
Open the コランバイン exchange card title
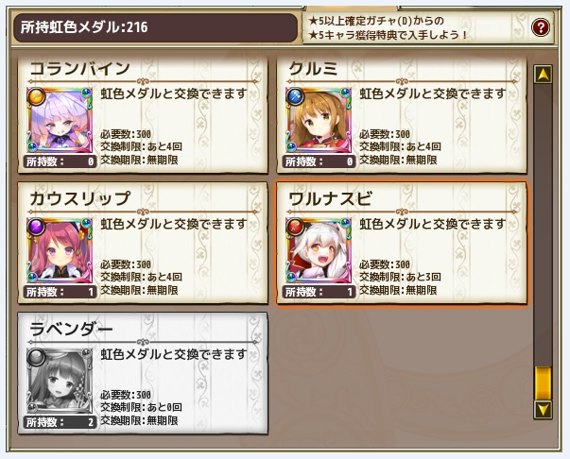click(x=79, y=68)
